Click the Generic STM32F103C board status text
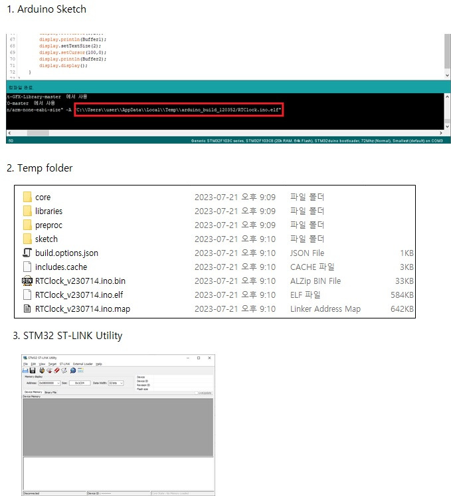This screenshot has height=496, width=451. [x=317, y=141]
